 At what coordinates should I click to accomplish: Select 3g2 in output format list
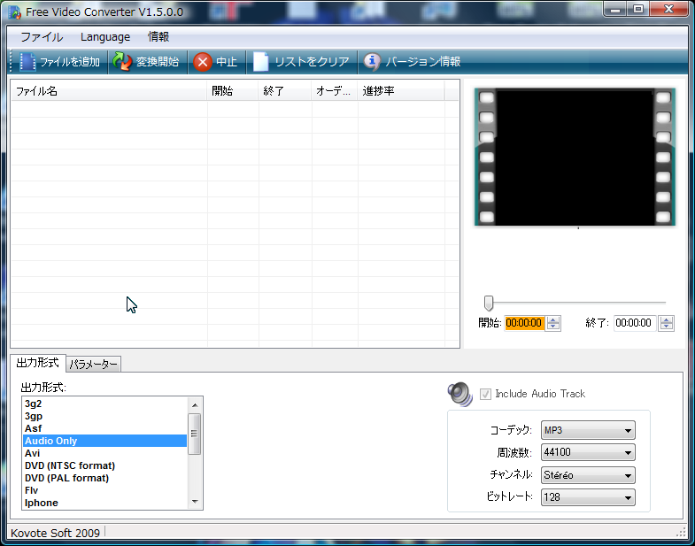[x=105, y=404]
